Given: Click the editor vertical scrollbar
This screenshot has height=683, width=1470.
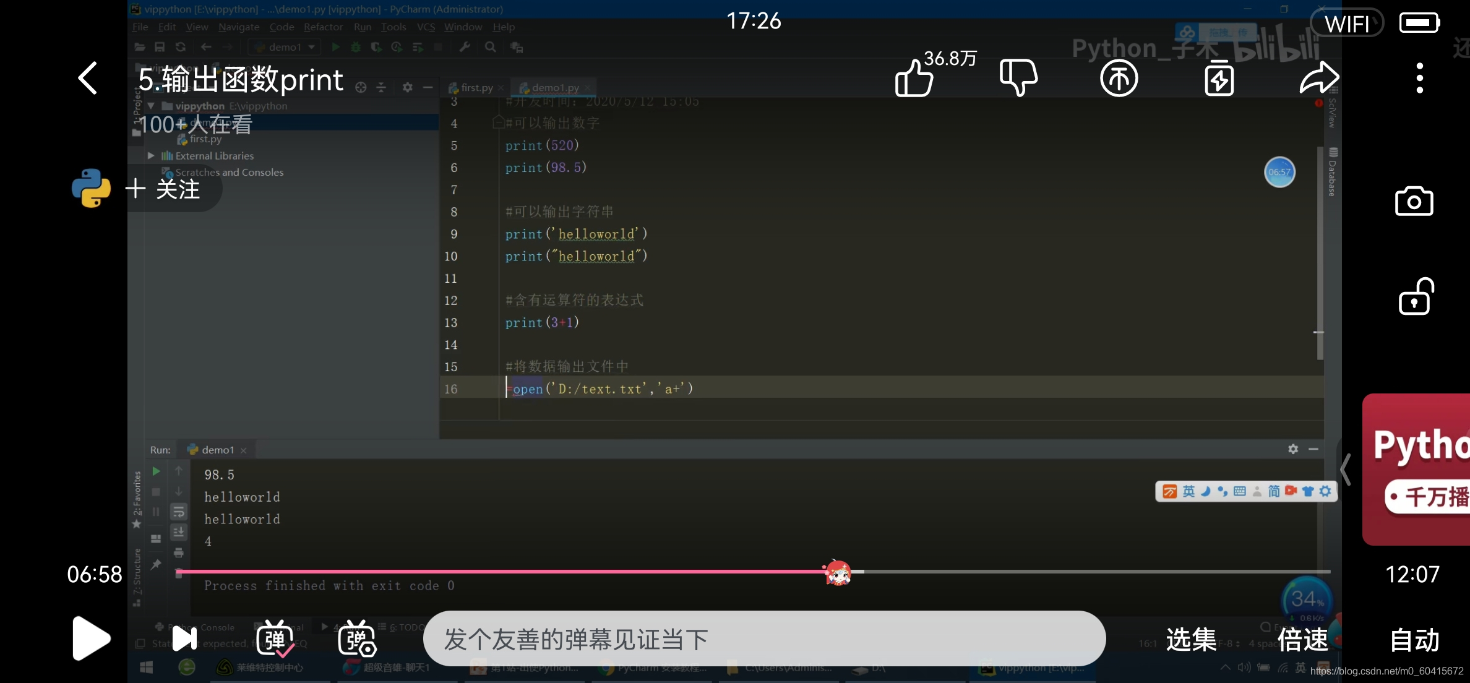Looking at the screenshot, I should point(1320,253).
